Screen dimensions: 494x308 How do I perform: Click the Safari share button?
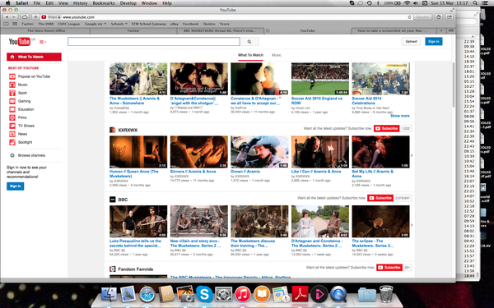[x=450, y=17]
